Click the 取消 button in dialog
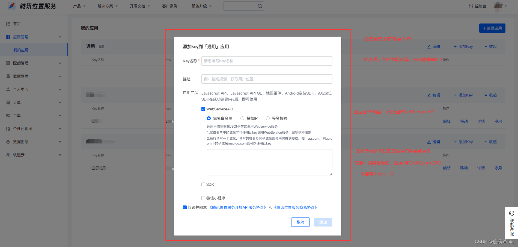 [x=300, y=222]
